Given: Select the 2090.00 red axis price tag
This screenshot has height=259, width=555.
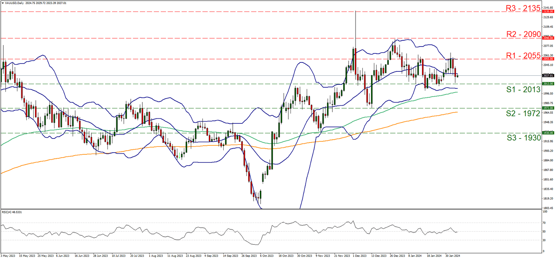Looking at the screenshot, I should tap(547, 38).
